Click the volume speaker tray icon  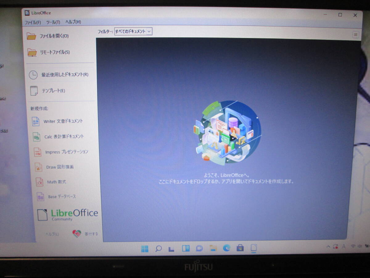360,246
